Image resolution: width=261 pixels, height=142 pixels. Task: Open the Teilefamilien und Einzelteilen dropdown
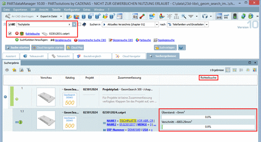(x=207, y=25)
